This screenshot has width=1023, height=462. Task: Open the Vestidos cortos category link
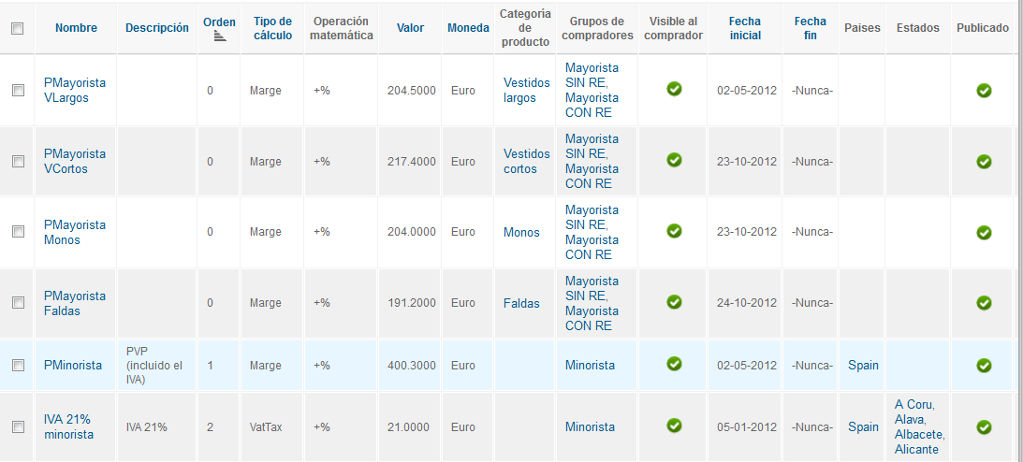(x=527, y=162)
